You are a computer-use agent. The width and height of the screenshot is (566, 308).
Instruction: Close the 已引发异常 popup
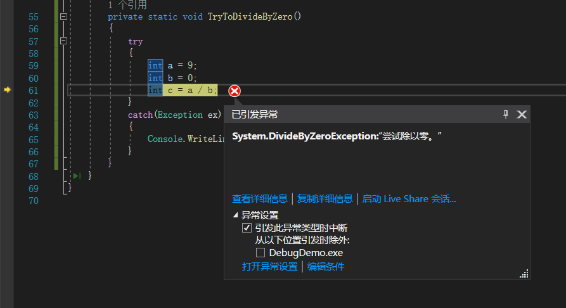[x=522, y=114]
